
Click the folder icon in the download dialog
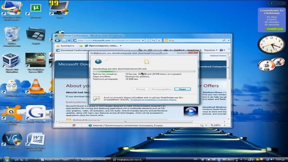(x=146, y=62)
